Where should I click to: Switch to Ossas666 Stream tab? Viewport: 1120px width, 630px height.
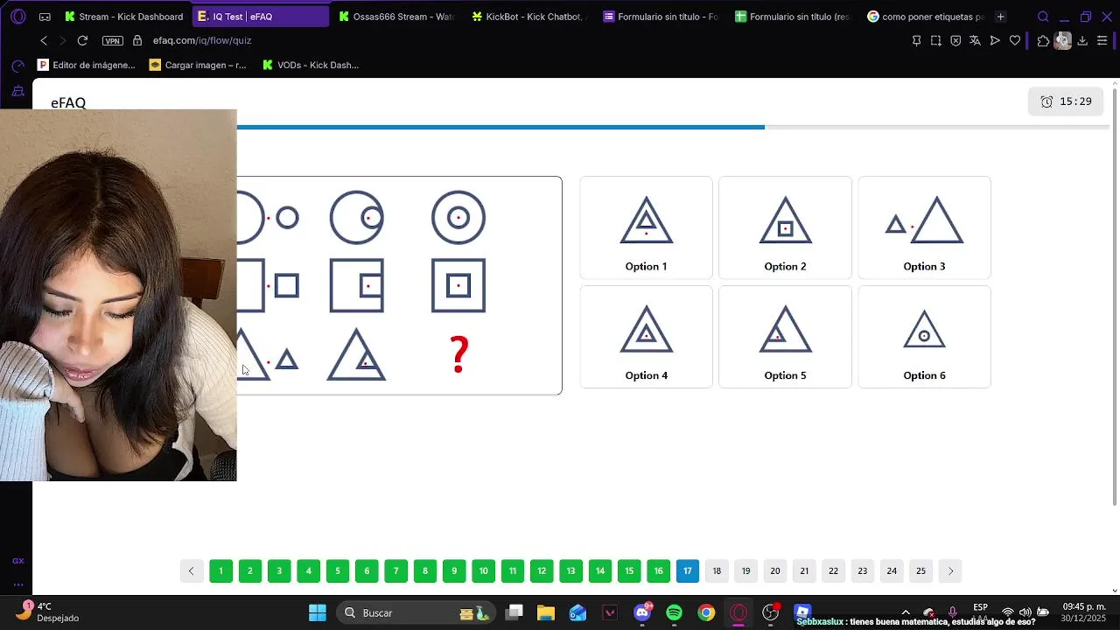coord(396,17)
